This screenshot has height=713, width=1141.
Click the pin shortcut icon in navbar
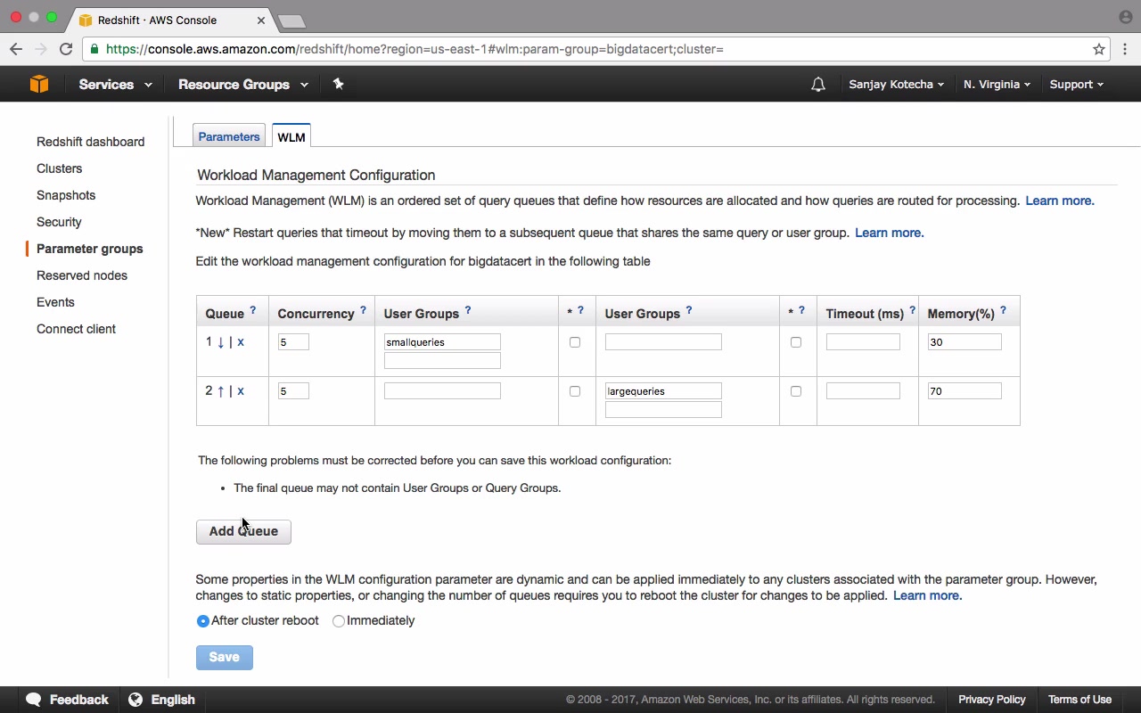[338, 84]
